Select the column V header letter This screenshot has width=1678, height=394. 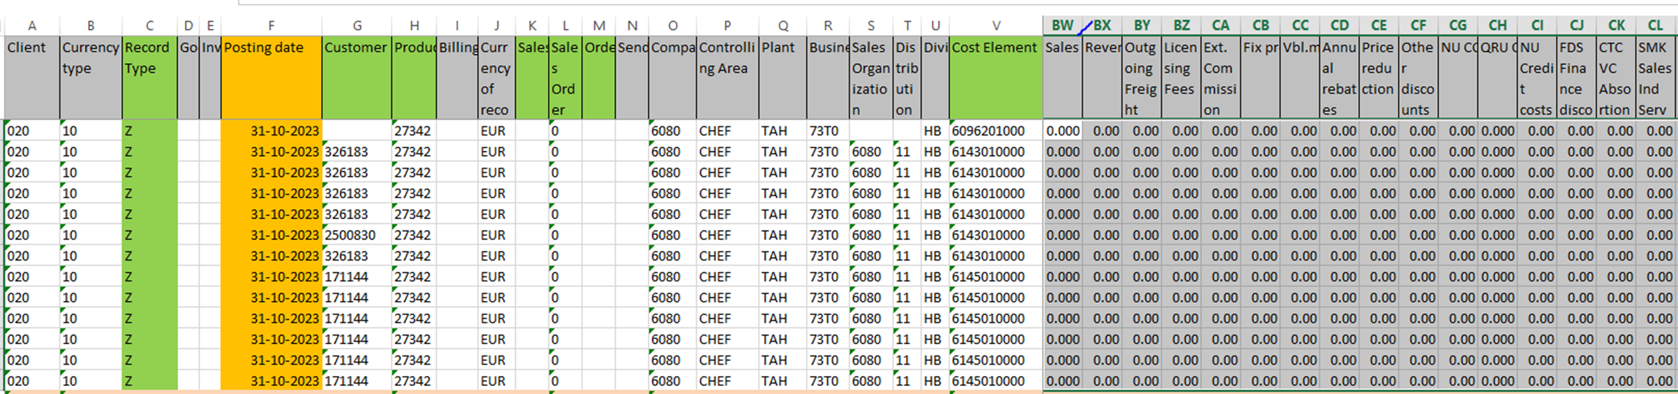[995, 26]
